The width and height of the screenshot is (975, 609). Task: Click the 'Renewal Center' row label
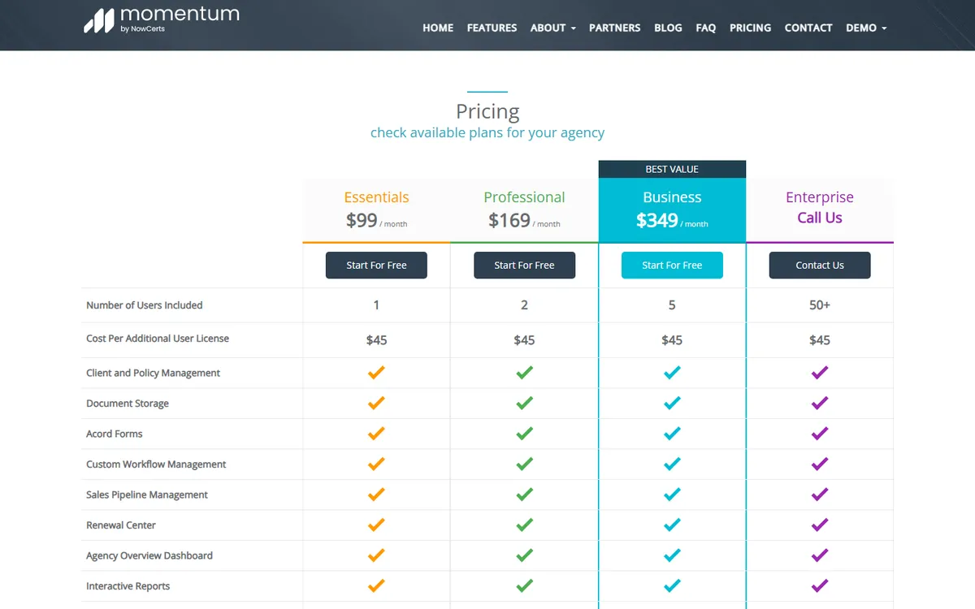pyautogui.click(x=121, y=525)
